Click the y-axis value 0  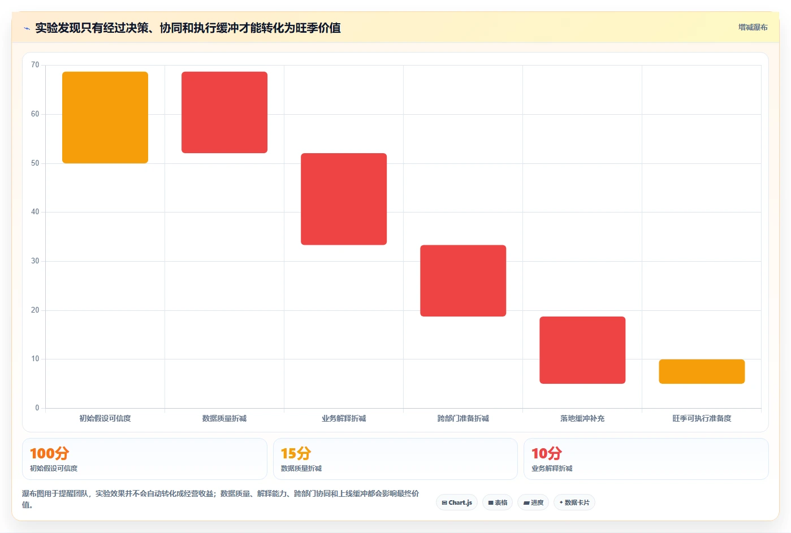click(x=37, y=408)
